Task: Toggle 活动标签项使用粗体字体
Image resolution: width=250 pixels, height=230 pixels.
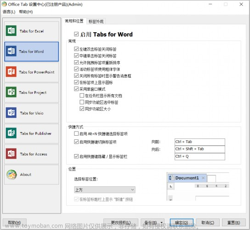Action: 76,69
